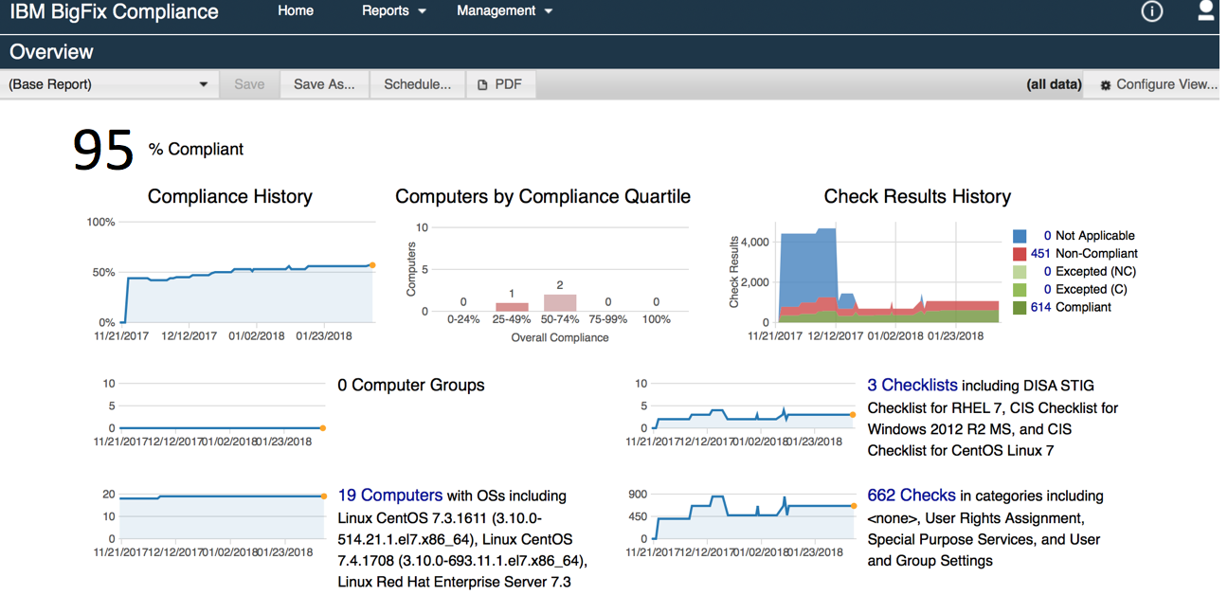
Task: Click the 451 Non-Compliant count link
Action: click(1040, 254)
